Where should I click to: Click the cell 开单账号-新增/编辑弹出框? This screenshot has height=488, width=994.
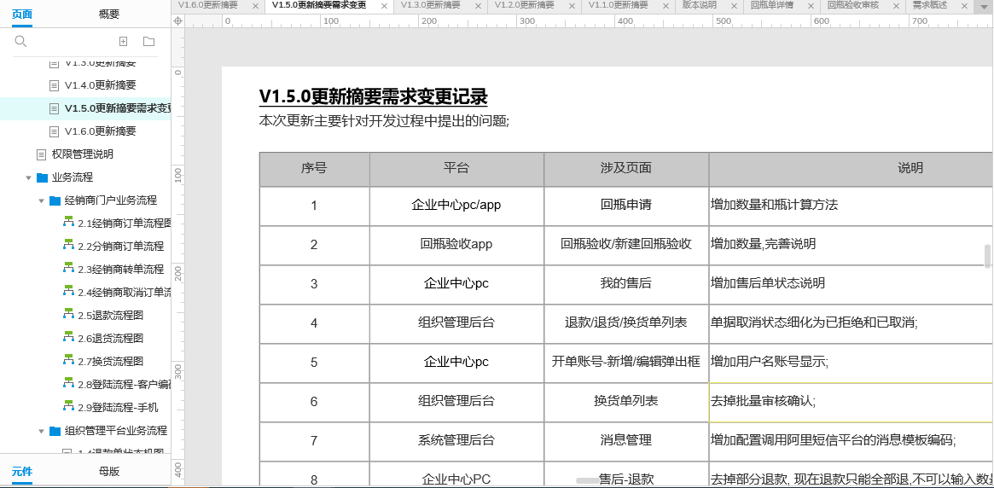coord(626,363)
